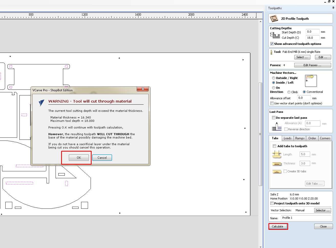This screenshot has height=248, width=336.
Task: Click the 'Material thickness = 16.340' text
Action: tap(71, 117)
